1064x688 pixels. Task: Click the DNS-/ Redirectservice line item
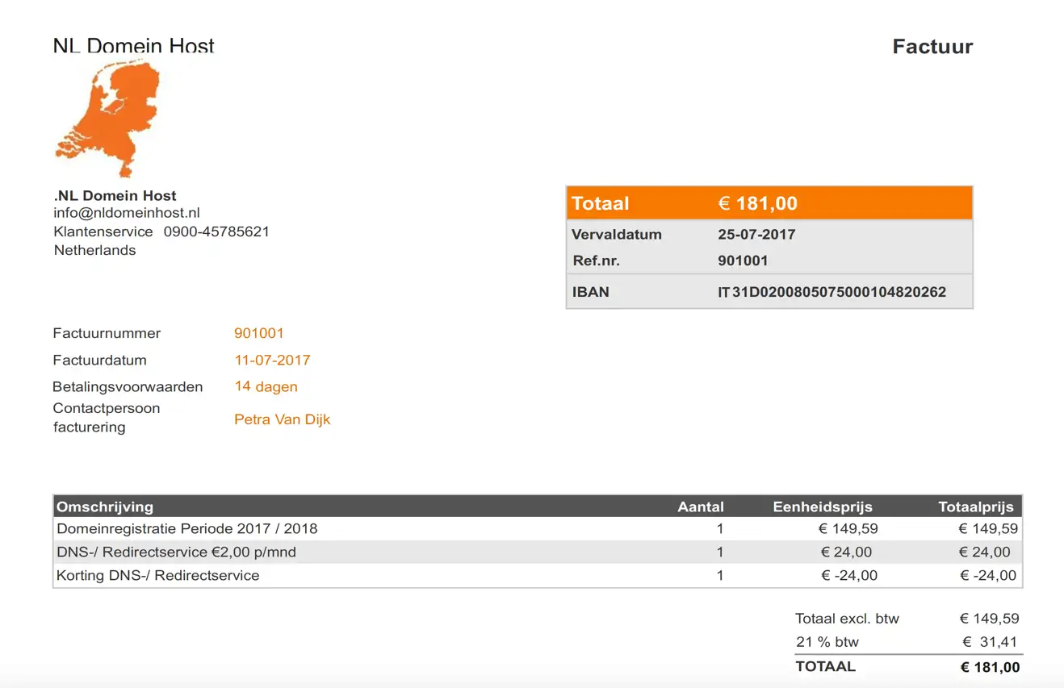click(x=177, y=552)
